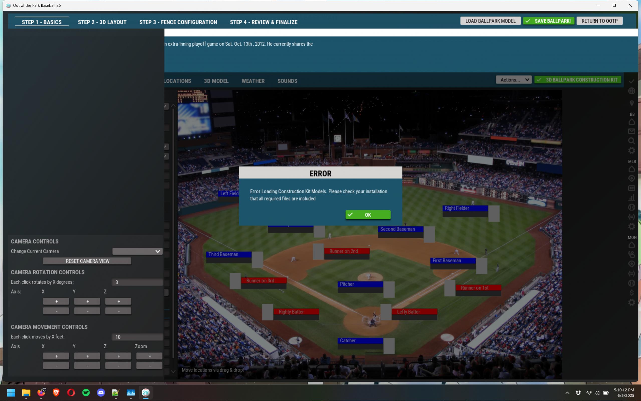Click the Reset Camera View button
The width and height of the screenshot is (641, 401).
87,261
